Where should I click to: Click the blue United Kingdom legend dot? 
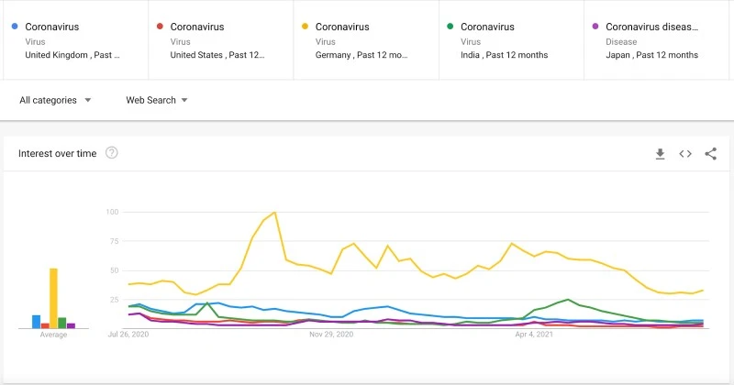[x=12, y=27]
